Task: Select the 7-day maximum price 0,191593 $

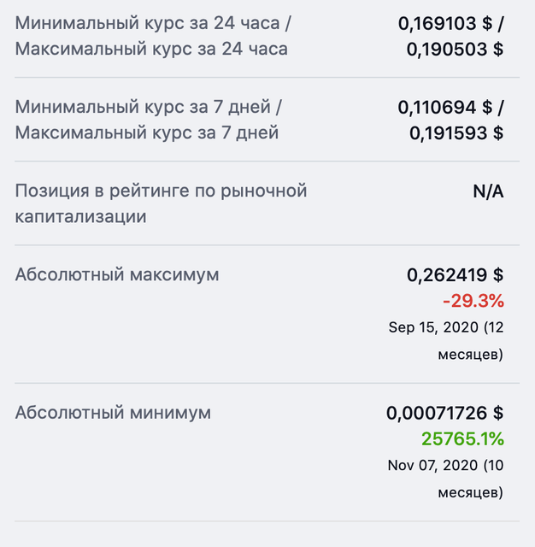Action: point(456,133)
